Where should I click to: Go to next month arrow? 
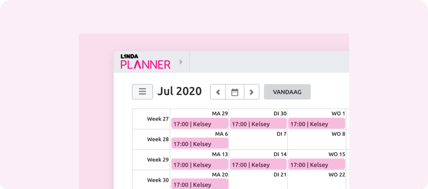tap(251, 92)
